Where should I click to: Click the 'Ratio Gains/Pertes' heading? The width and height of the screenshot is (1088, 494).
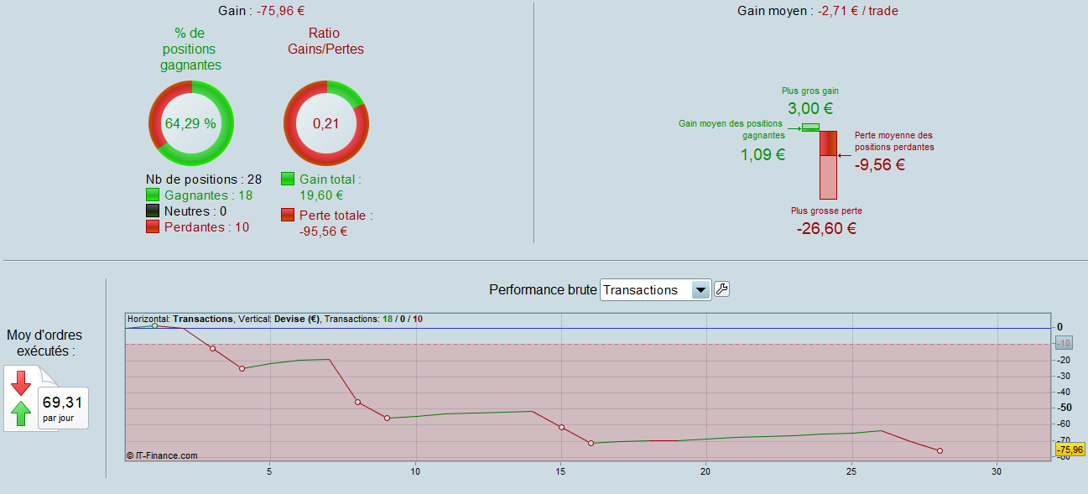pos(326,41)
